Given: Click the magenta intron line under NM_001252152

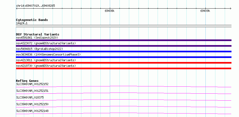Looking at the screenshot, I should pos(124,86).
